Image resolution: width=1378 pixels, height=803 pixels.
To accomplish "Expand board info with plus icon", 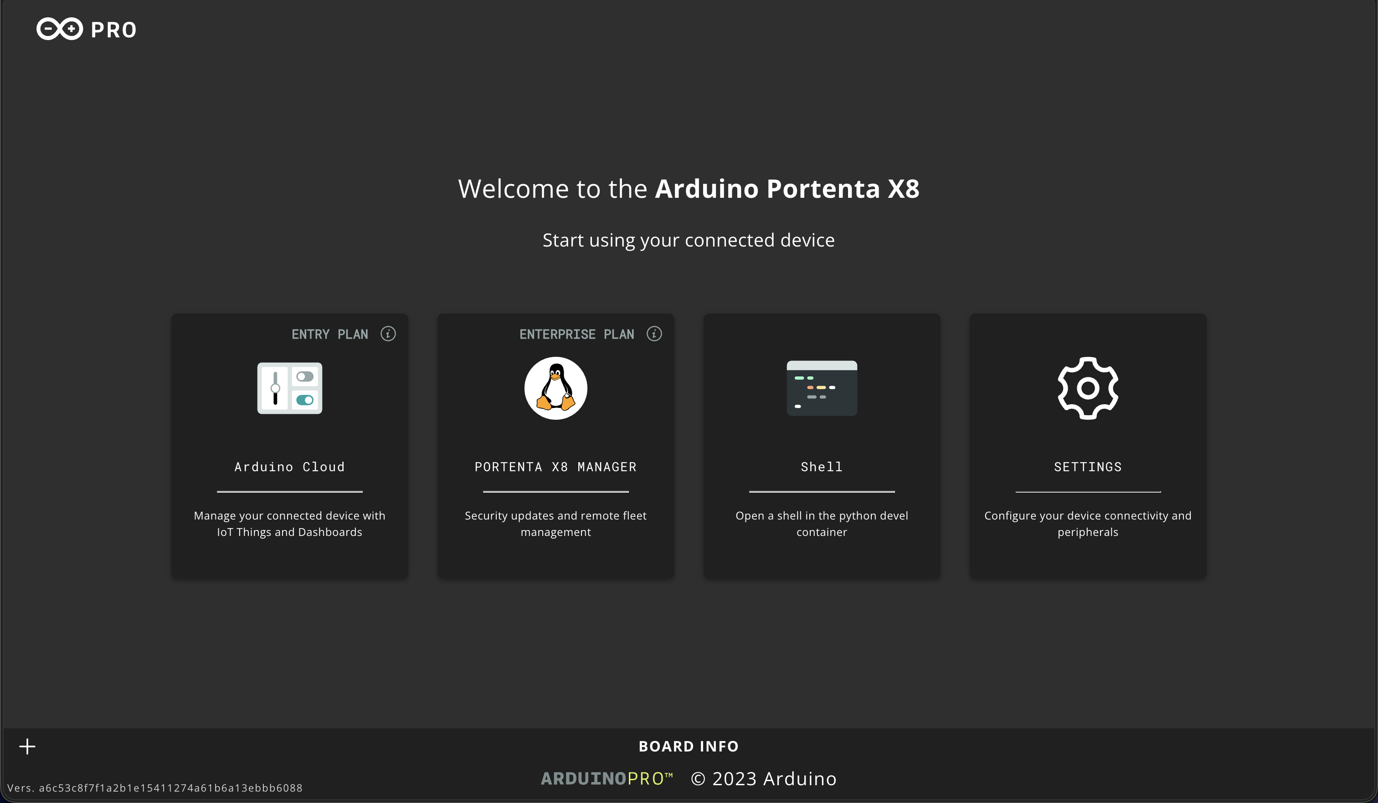I will click(27, 746).
